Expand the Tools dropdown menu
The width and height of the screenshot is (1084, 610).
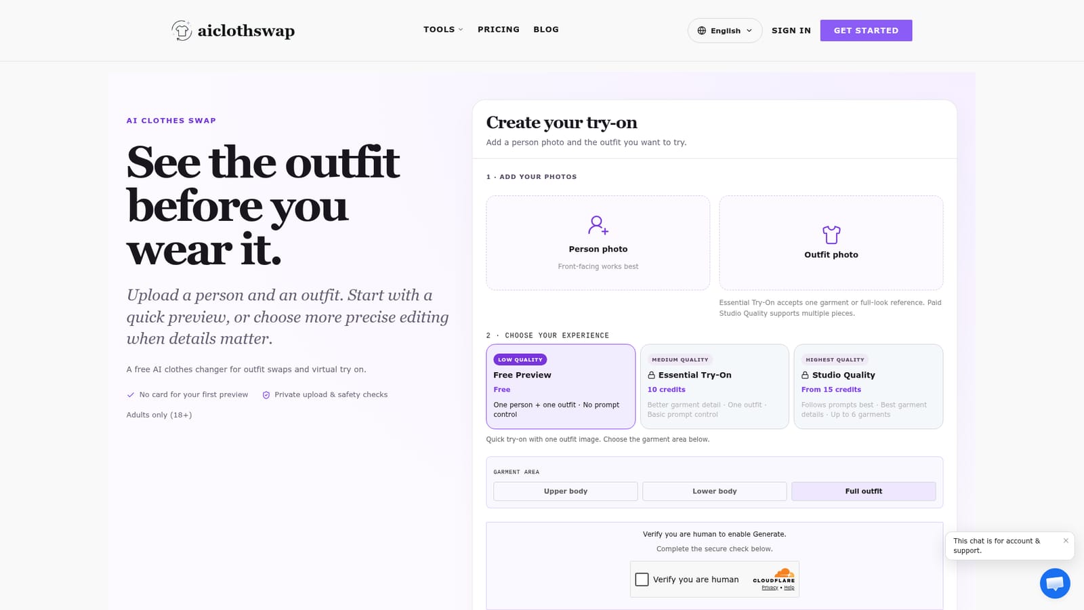pos(443,30)
